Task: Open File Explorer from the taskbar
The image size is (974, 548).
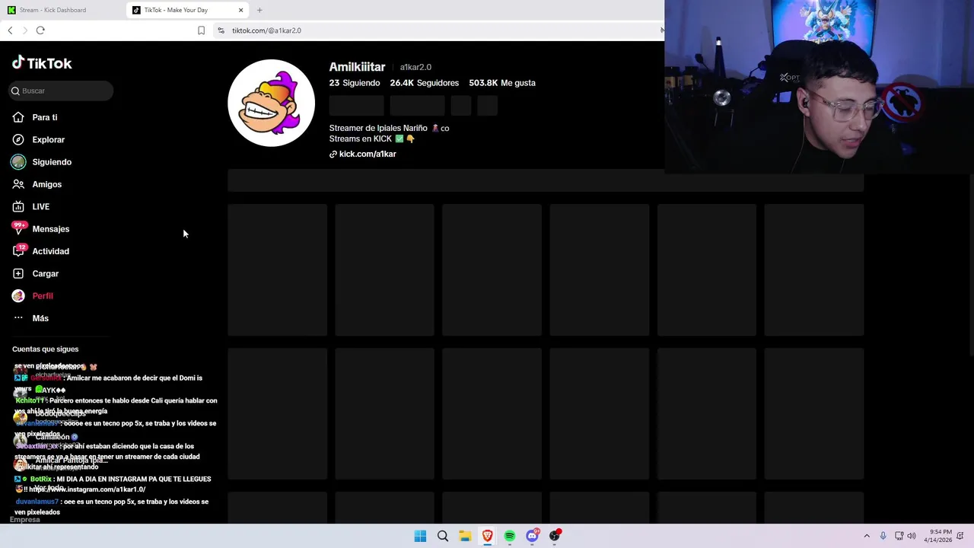Action: 465,536
